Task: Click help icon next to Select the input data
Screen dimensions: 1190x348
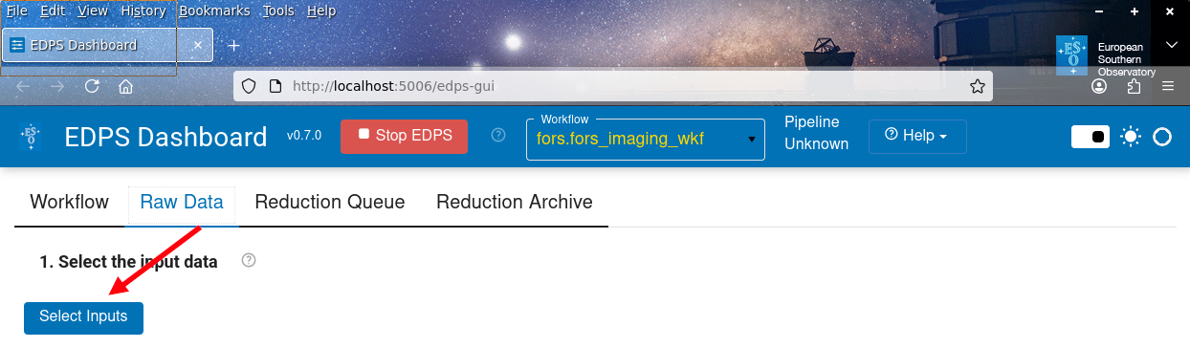Action: click(249, 260)
